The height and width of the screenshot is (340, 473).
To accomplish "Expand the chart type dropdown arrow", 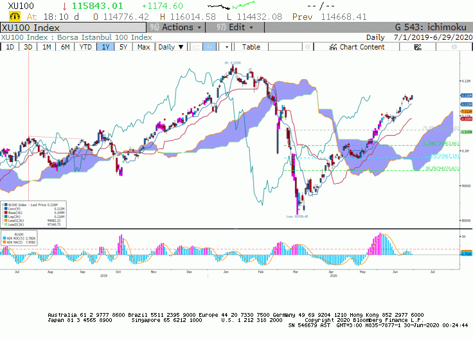I will coord(227,47).
